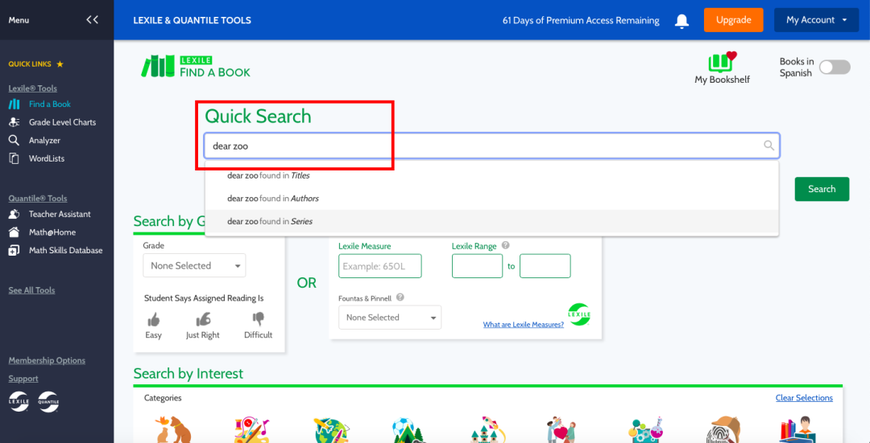Click the green Search button

822,189
